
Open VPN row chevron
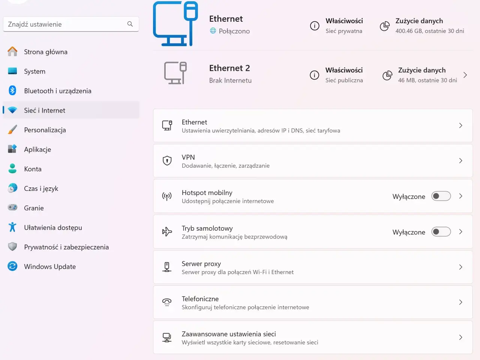(460, 160)
